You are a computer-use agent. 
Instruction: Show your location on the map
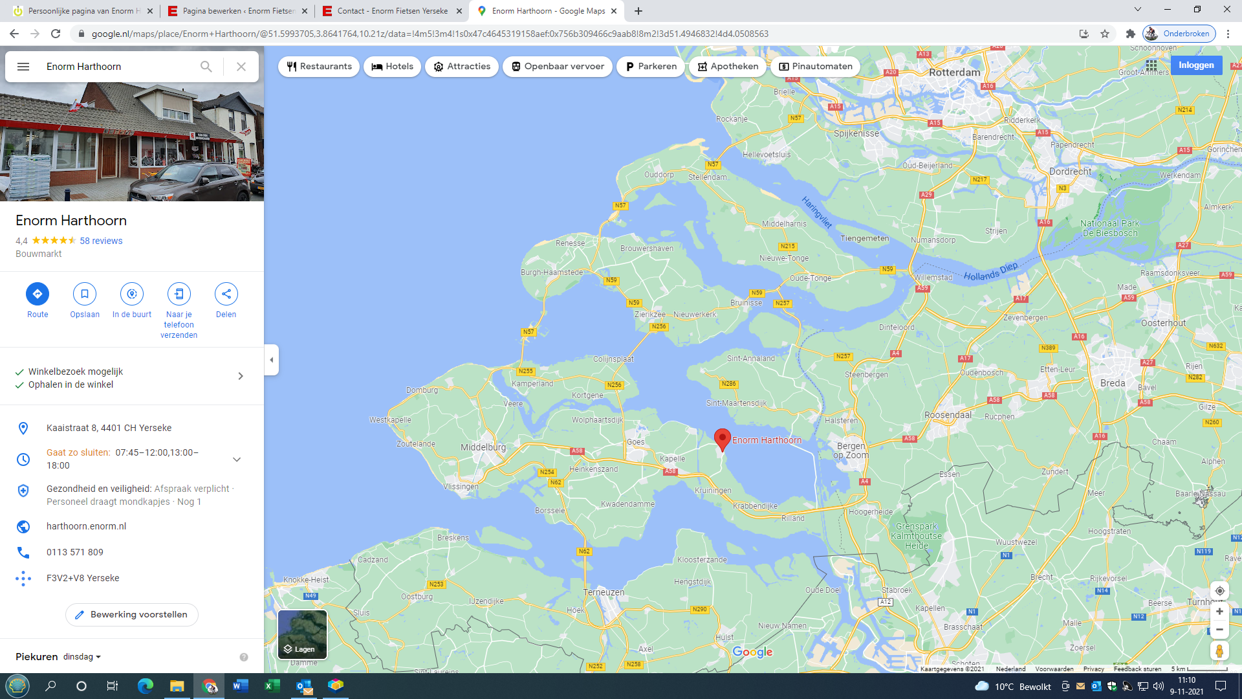pos(1219,591)
